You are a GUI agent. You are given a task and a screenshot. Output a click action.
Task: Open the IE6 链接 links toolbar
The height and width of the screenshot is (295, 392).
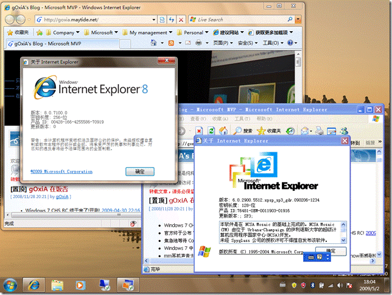click(x=370, y=143)
